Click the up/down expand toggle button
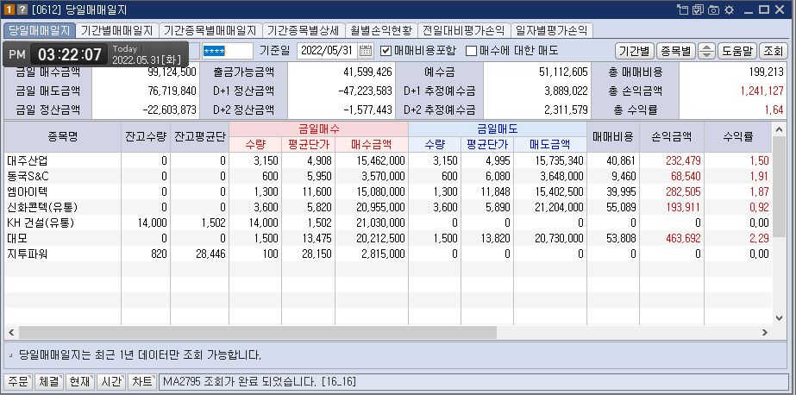The height and width of the screenshot is (395, 796). click(706, 51)
